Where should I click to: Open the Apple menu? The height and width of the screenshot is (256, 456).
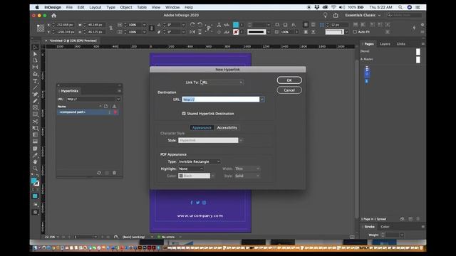coord(37,7)
